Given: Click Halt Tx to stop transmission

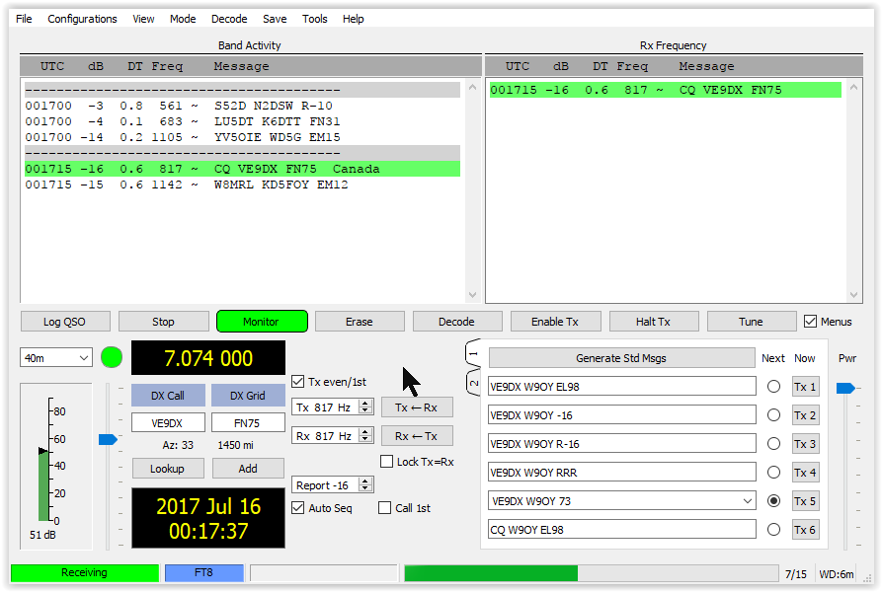Looking at the screenshot, I should click(x=653, y=321).
